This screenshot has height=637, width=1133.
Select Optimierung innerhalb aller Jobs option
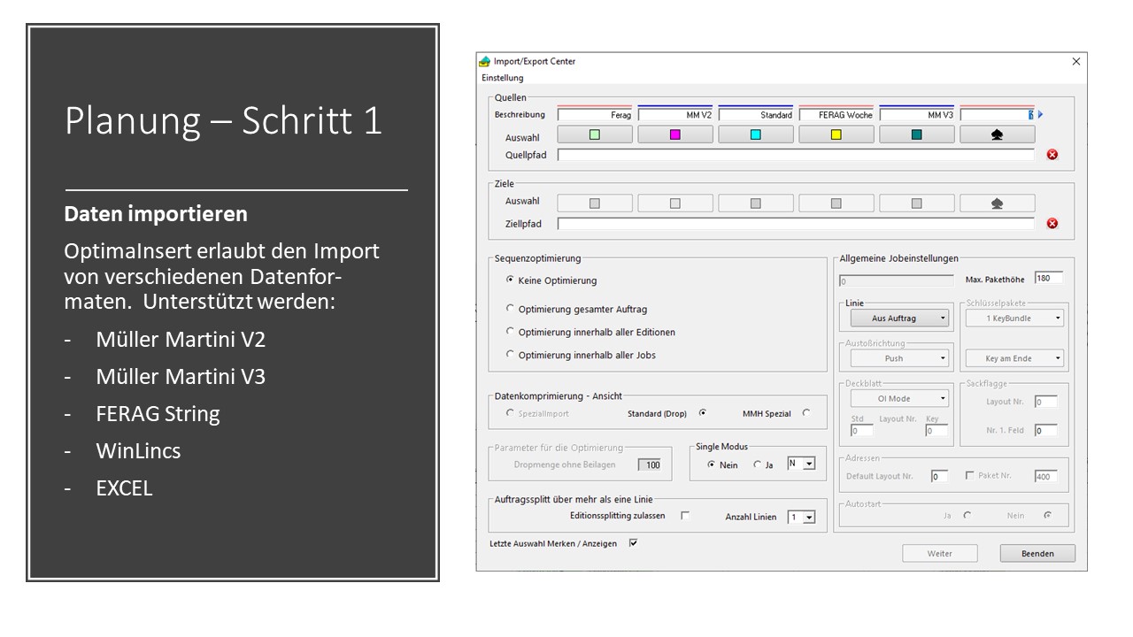tap(510, 355)
